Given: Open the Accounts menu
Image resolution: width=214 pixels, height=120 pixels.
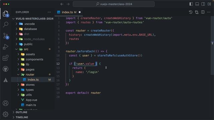Looking at the screenshot, I should (x=6, y=103).
